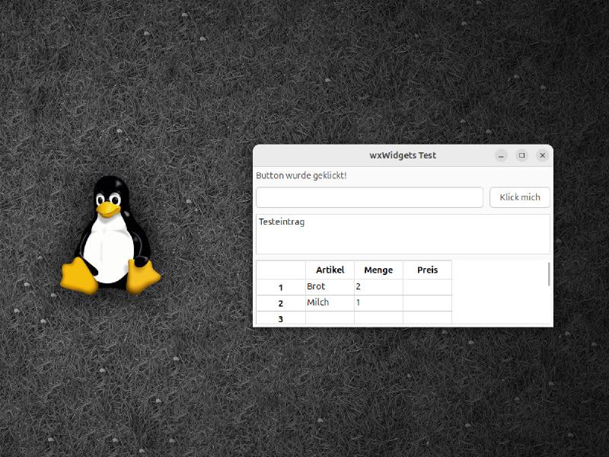Click the "wxWidgets Test" title bar text
Viewport: 609px width, 457px height.
403,155
